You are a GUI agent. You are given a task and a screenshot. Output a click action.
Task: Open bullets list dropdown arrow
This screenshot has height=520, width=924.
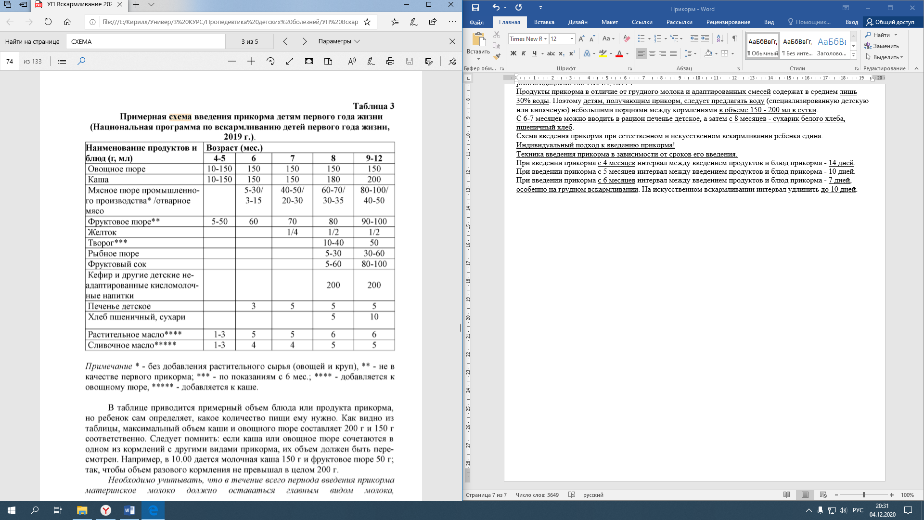649,39
